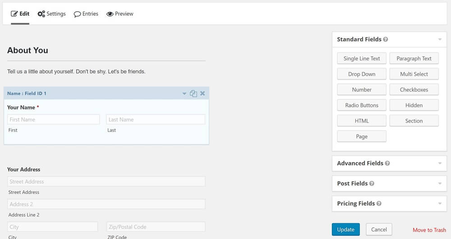Click the Move to Trash link
Image resolution: width=451 pixels, height=239 pixels.
pyautogui.click(x=429, y=230)
